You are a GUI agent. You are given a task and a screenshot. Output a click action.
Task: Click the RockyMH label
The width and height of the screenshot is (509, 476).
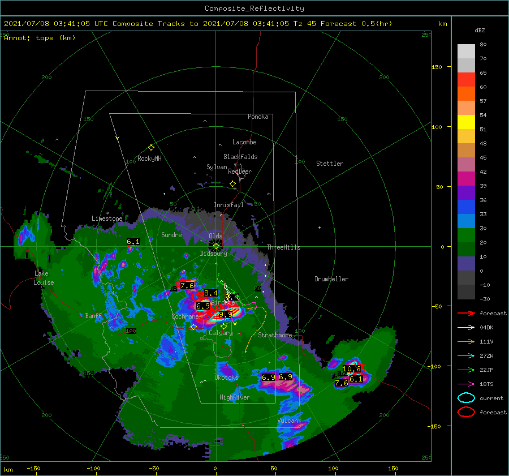tap(149, 158)
